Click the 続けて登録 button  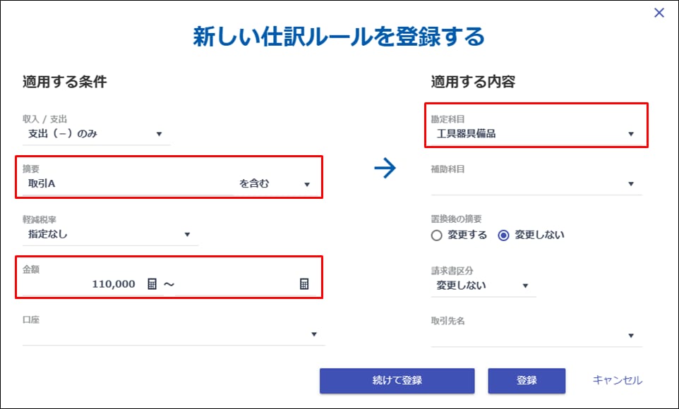click(x=397, y=381)
